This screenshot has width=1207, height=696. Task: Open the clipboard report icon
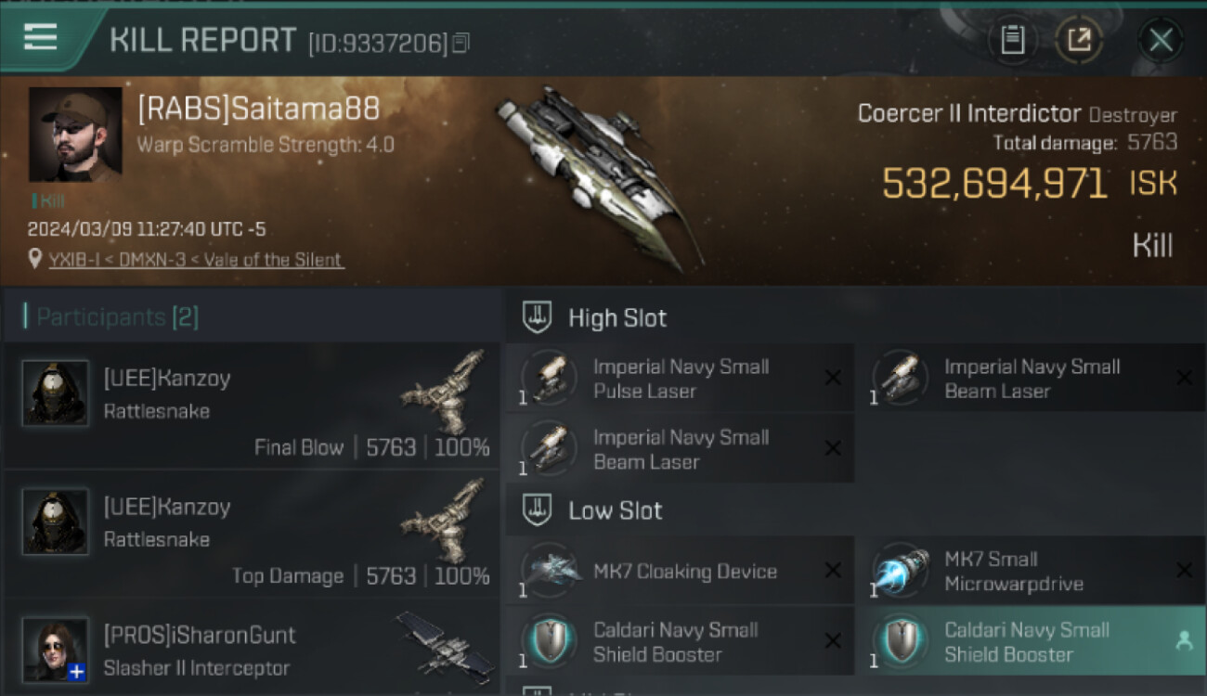(x=1012, y=40)
